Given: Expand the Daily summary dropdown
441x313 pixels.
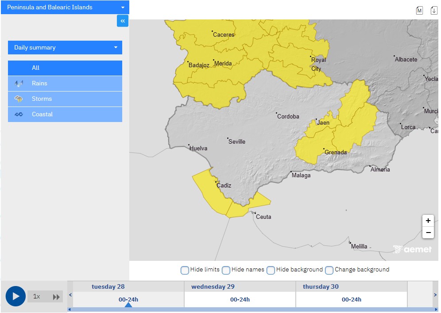Looking at the screenshot, I should pos(65,47).
